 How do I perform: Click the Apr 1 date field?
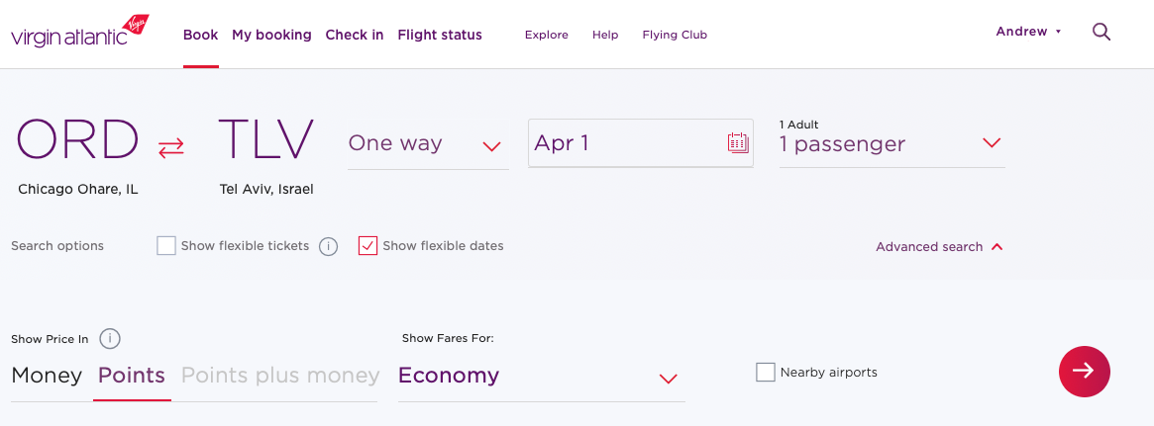[x=640, y=142]
